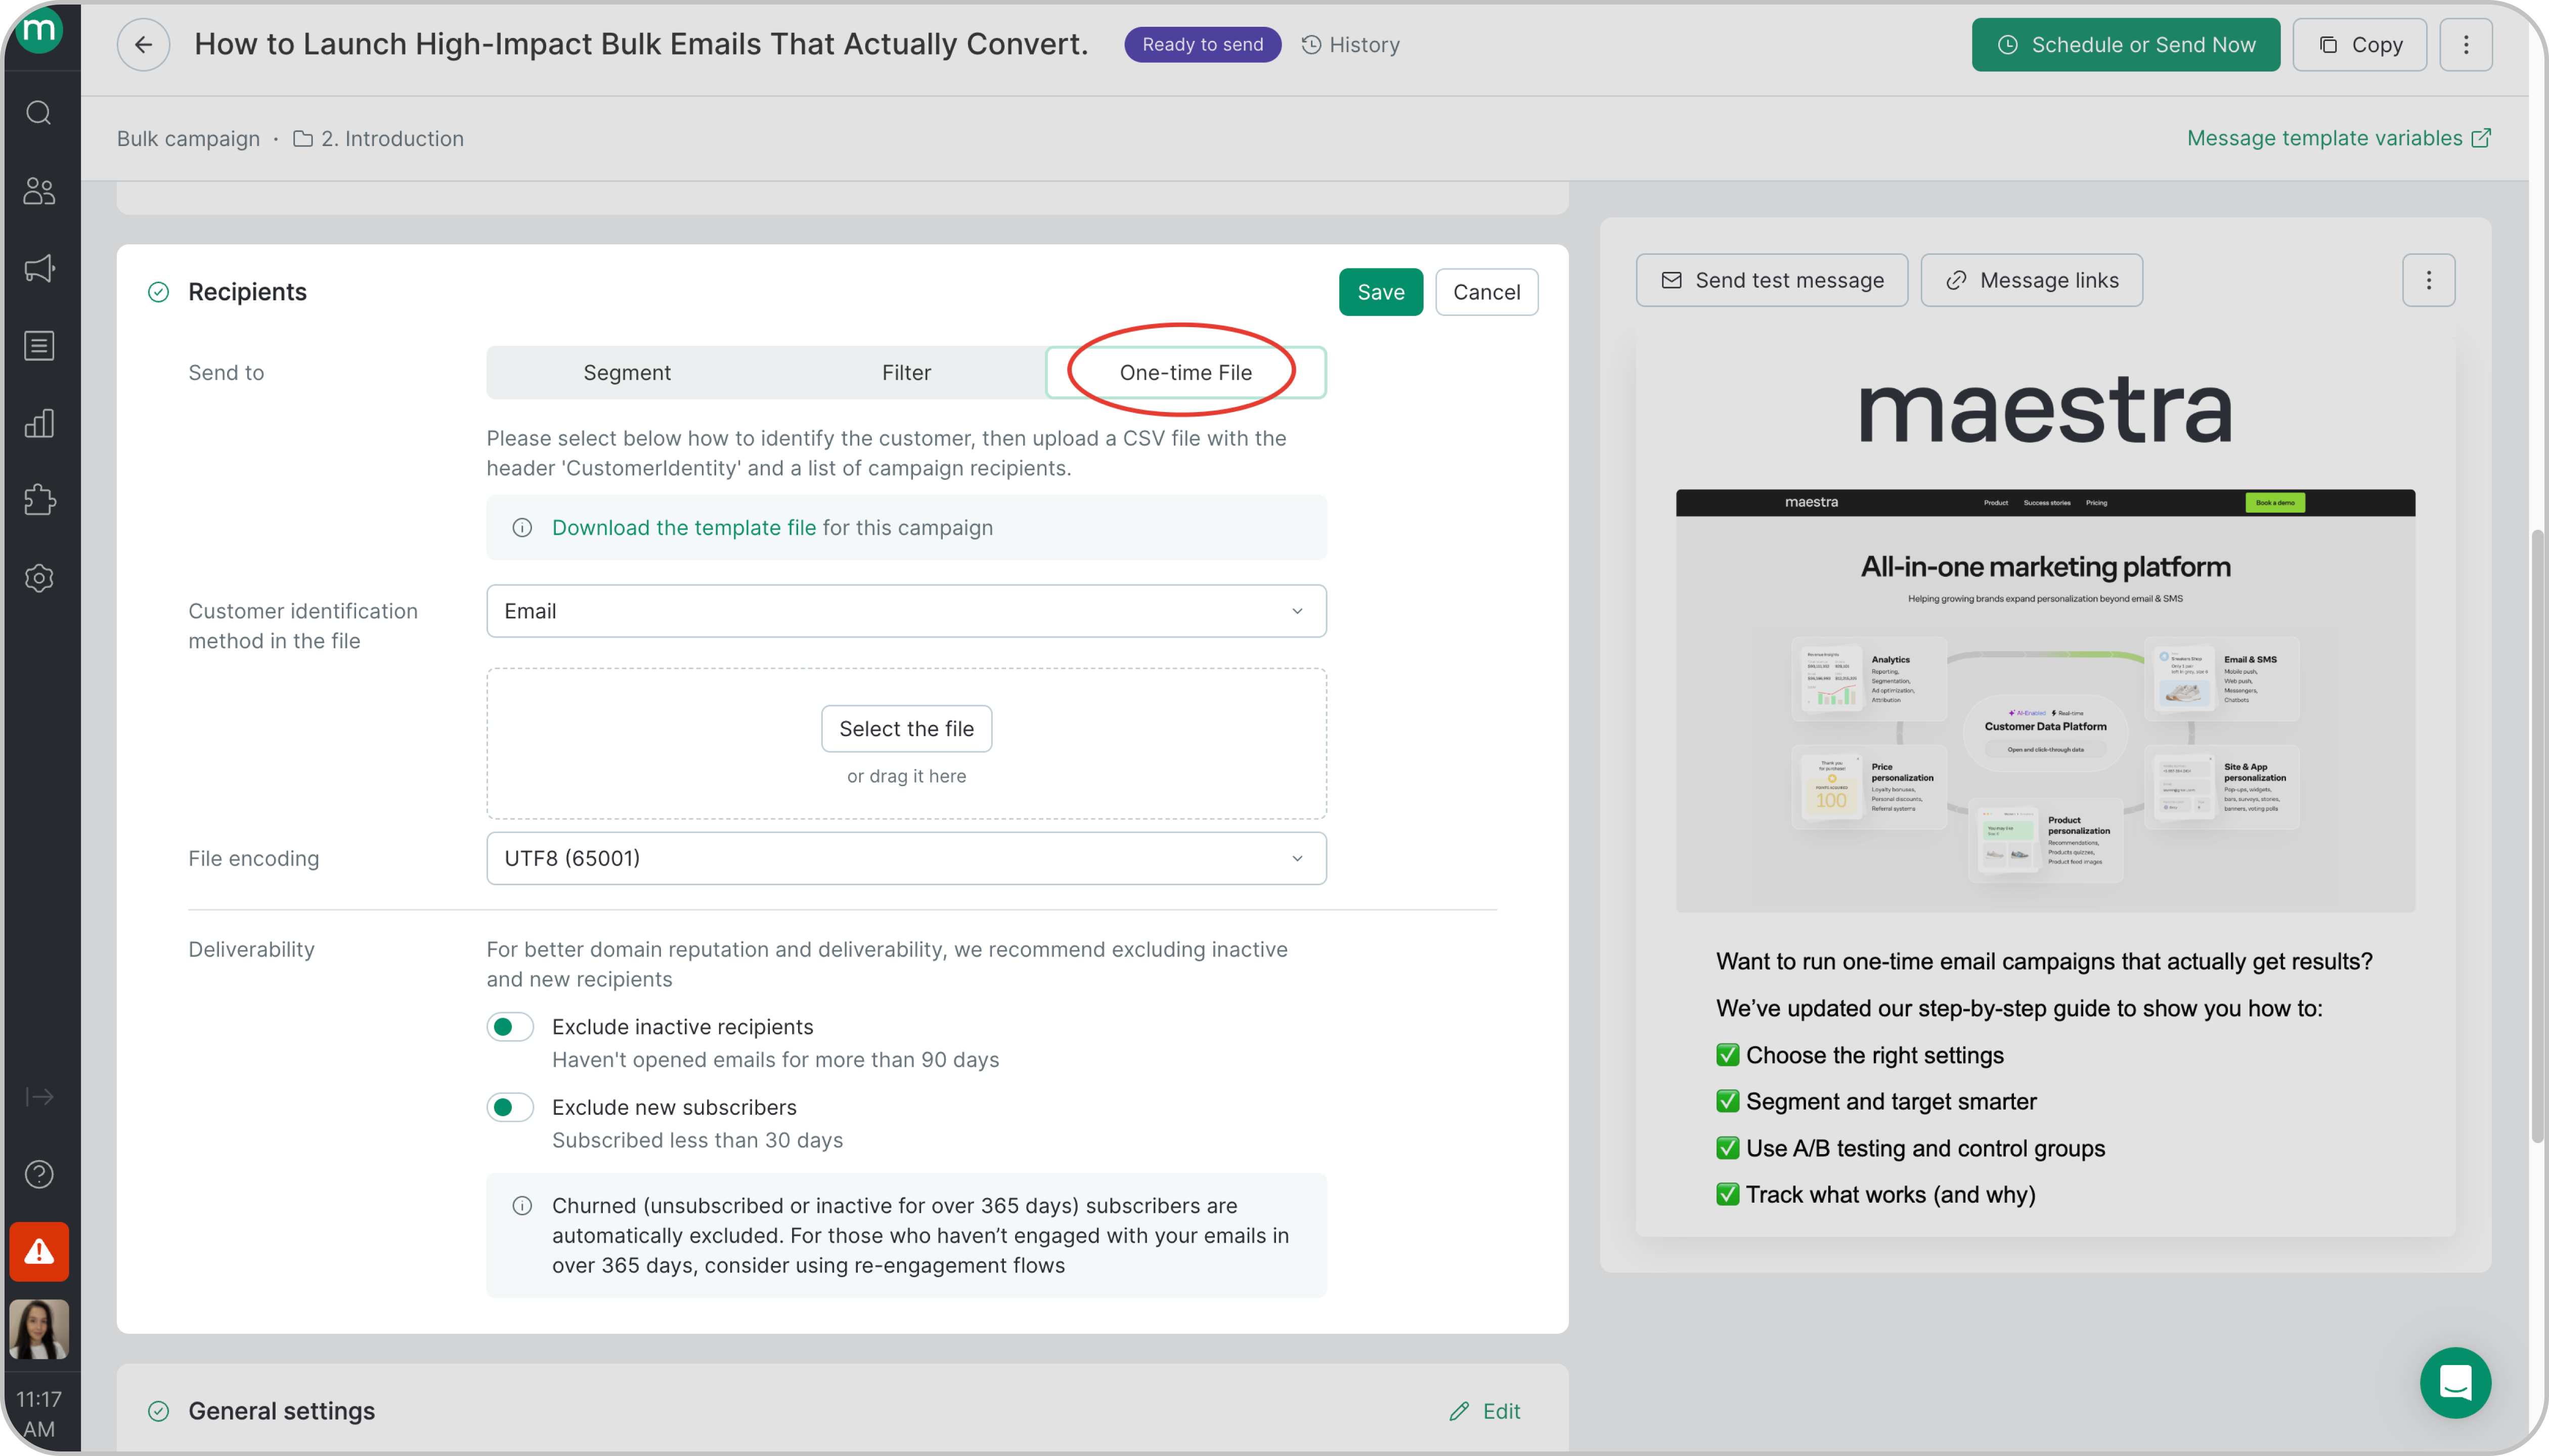The height and width of the screenshot is (1456, 2549).
Task: Open the help question mark icon
Action: [x=39, y=1174]
